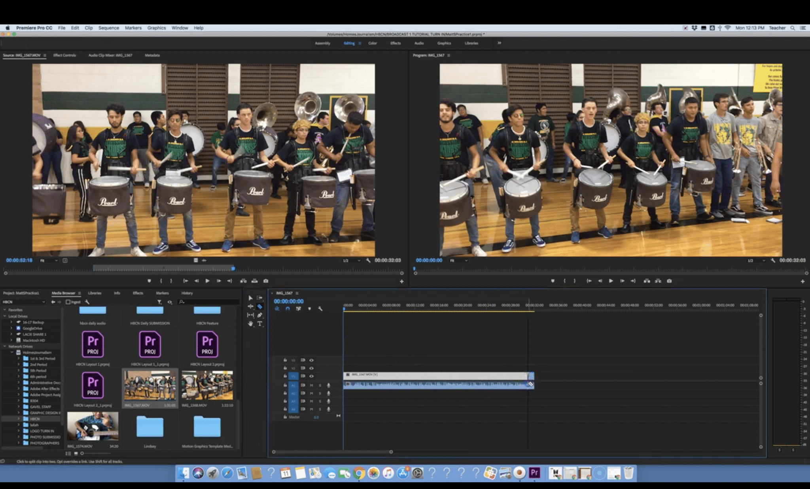This screenshot has height=489, width=810.
Task: Select the Pen tool
Action: (259, 315)
